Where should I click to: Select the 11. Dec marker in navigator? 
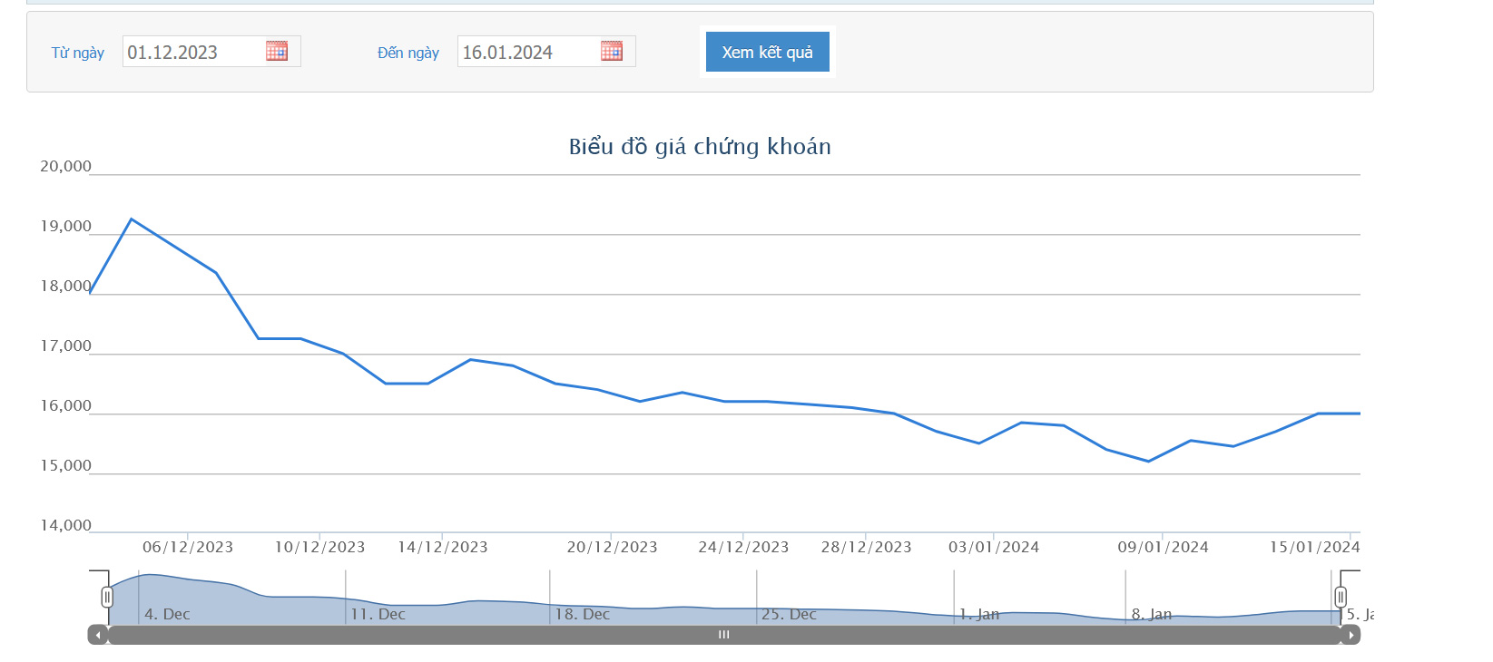click(378, 614)
